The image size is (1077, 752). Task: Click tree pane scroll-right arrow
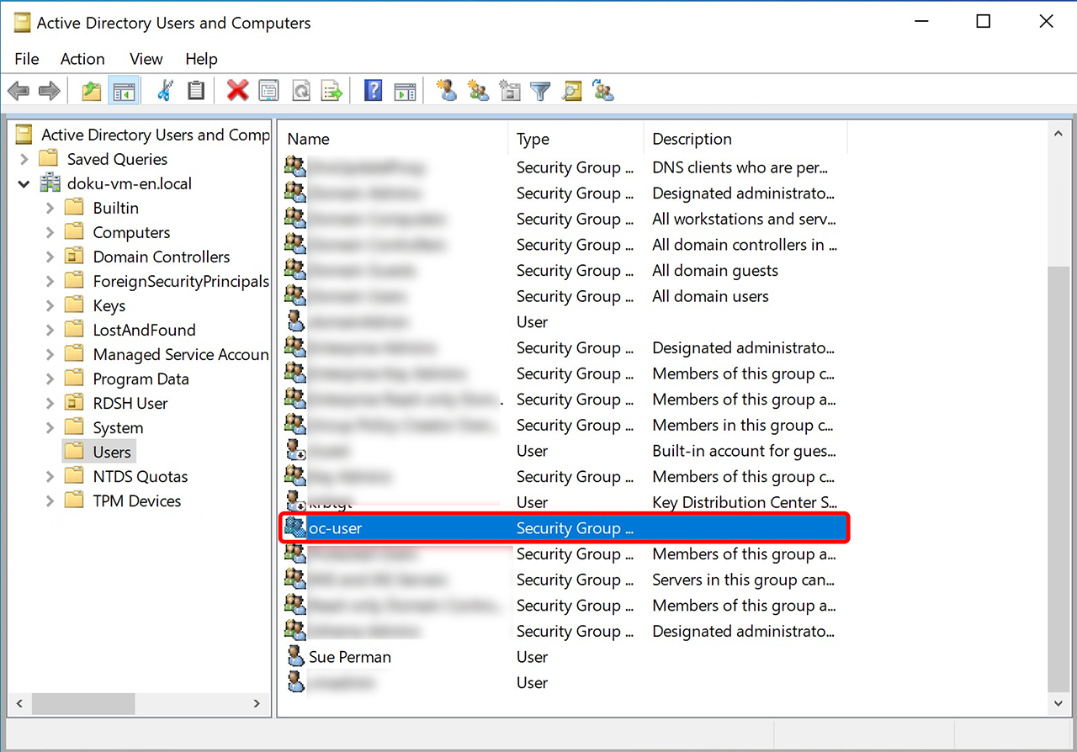tap(257, 703)
